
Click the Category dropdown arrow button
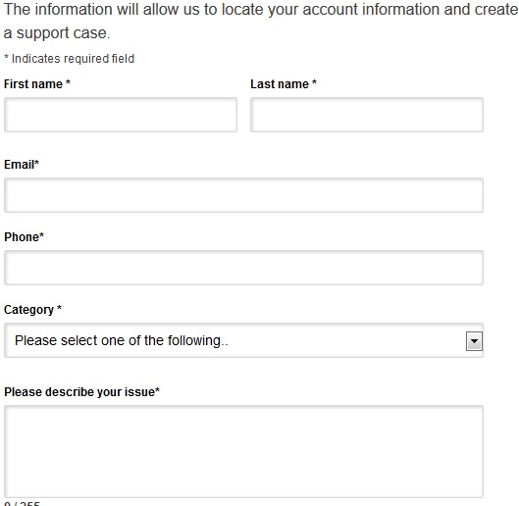click(474, 341)
